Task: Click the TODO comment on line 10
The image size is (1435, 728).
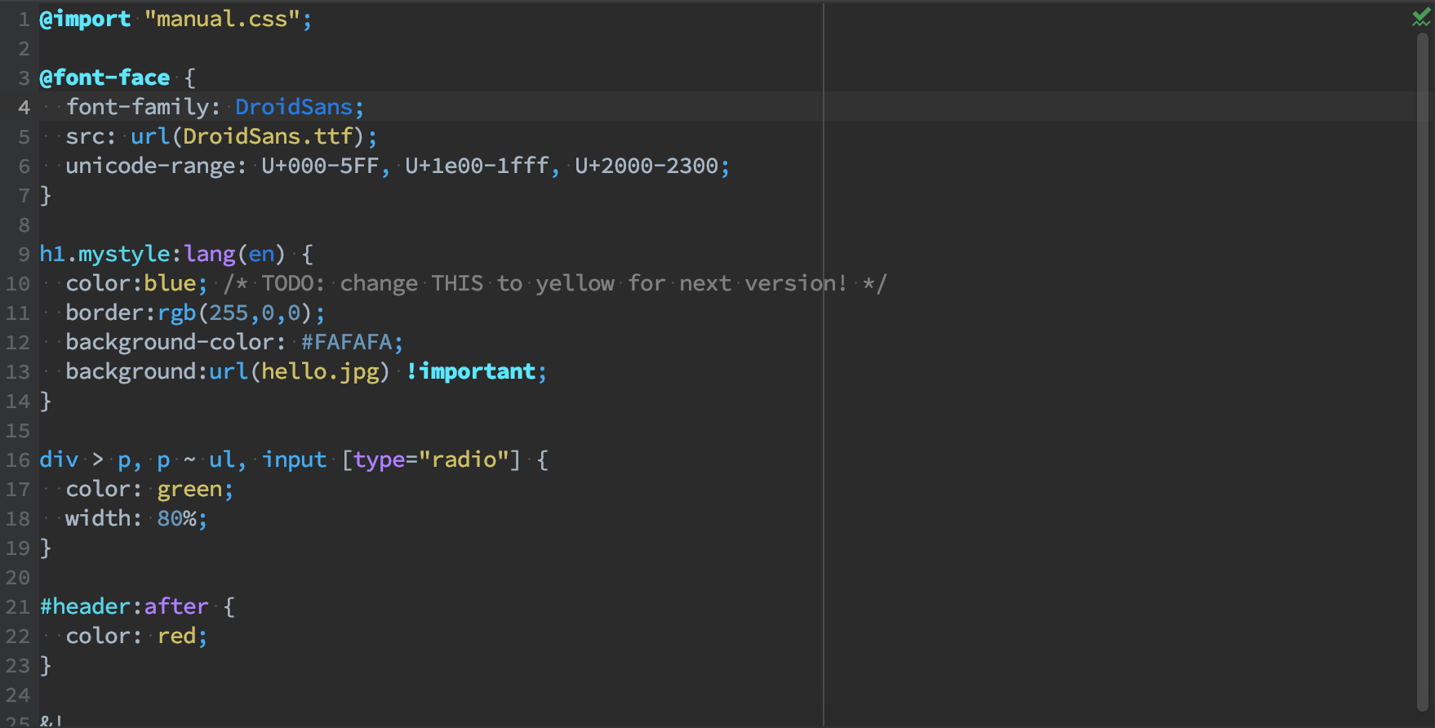Action: 555,283
